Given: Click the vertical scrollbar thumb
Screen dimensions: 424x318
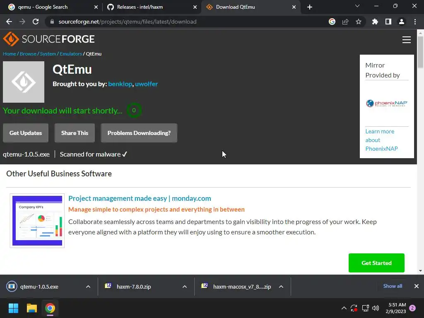Looking at the screenshot, I should (420, 53).
